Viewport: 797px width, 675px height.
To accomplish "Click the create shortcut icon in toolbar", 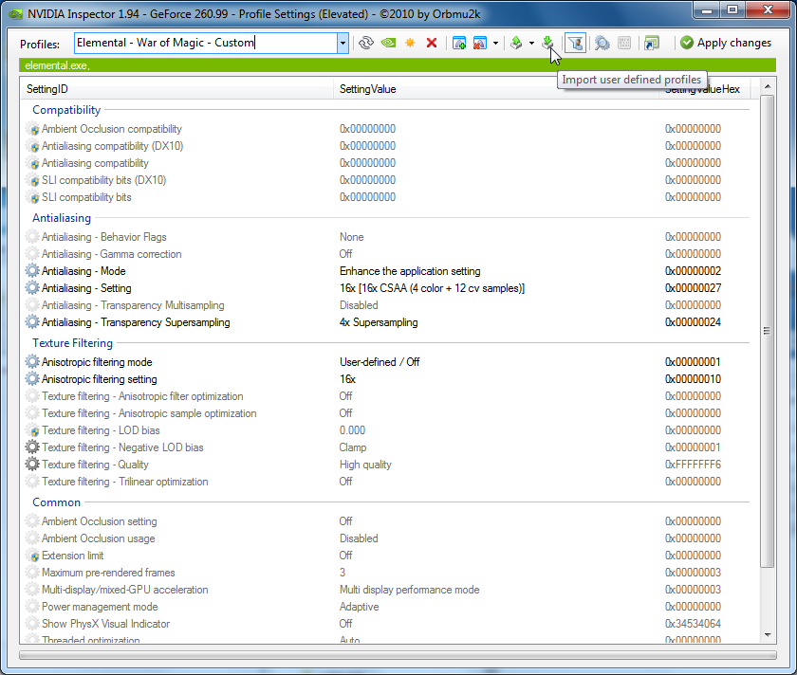I will (651, 43).
